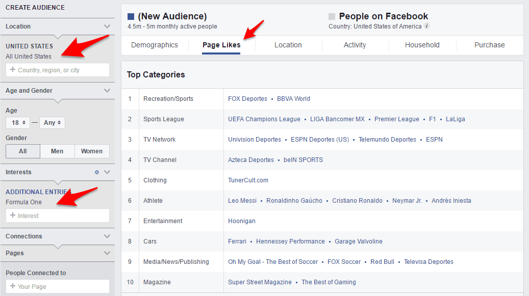Screen dimensions: 529x296
Task: Switch to the Demographics tab
Action: (x=155, y=45)
